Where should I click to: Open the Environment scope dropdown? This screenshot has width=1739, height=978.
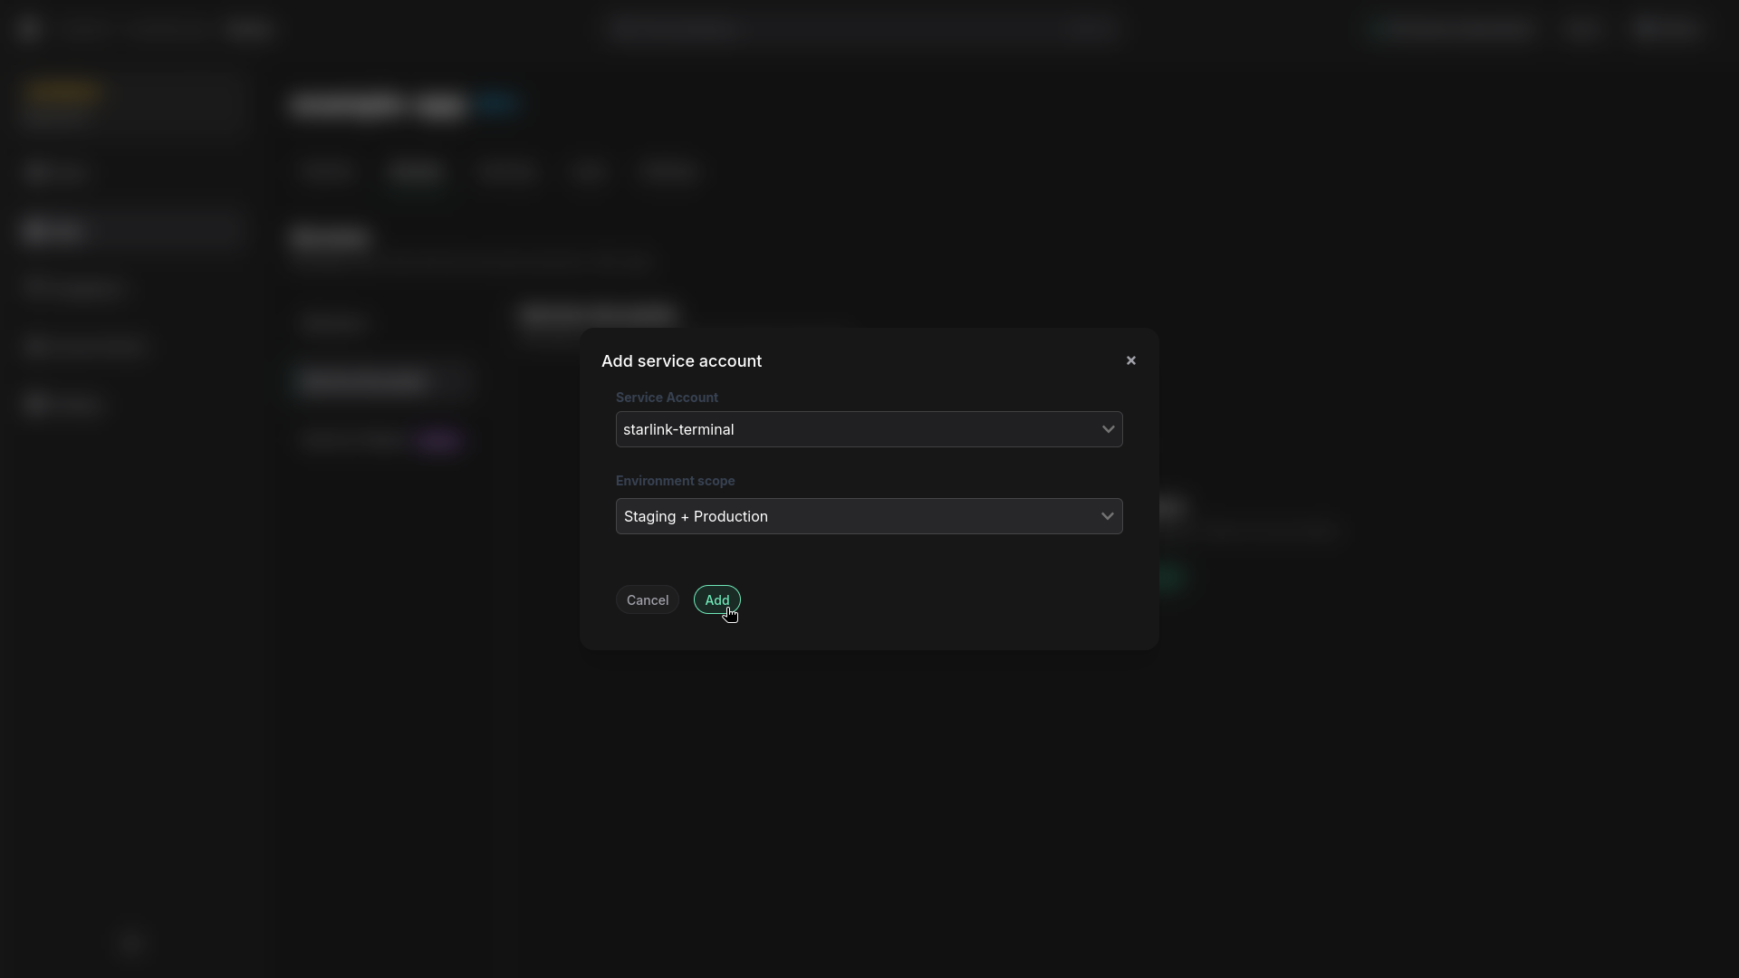(x=869, y=516)
